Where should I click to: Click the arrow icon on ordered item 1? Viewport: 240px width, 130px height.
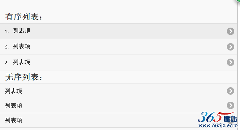(x=231, y=31)
